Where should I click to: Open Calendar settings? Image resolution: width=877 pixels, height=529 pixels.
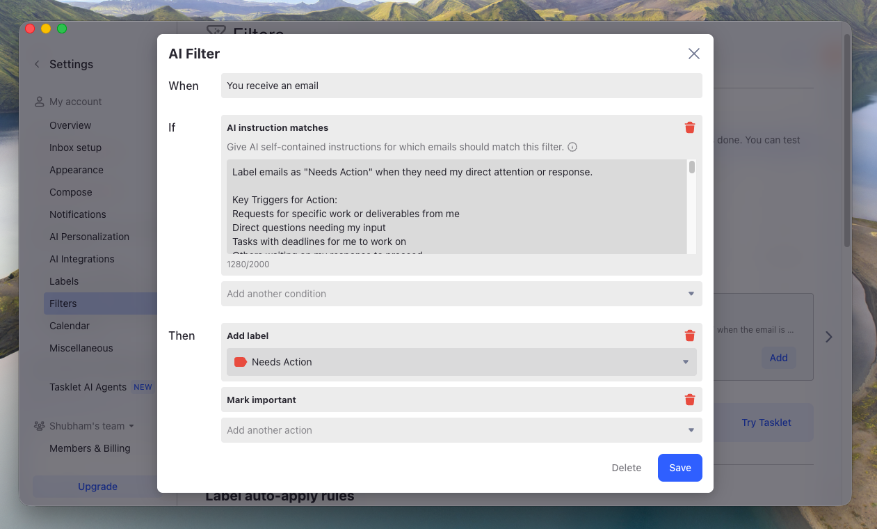tap(70, 326)
